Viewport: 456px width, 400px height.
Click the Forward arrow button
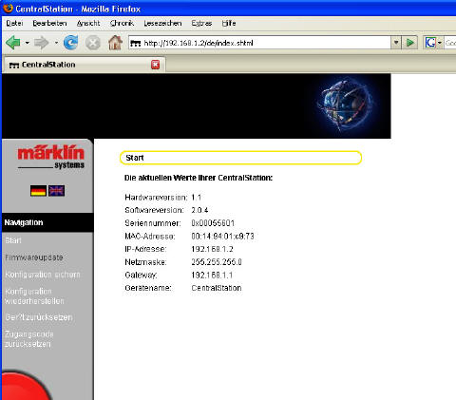(41, 43)
